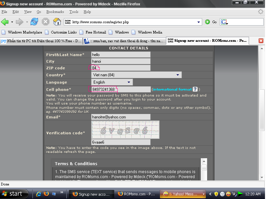The height and width of the screenshot is (199, 266).
Task: Click the ROMsms site icon in address bar
Action: tap(68, 22)
